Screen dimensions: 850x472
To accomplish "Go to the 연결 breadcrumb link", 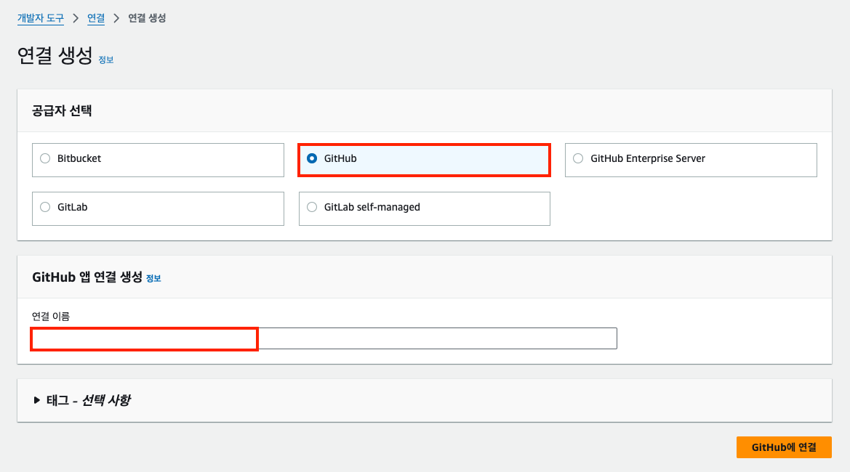I will (96, 18).
